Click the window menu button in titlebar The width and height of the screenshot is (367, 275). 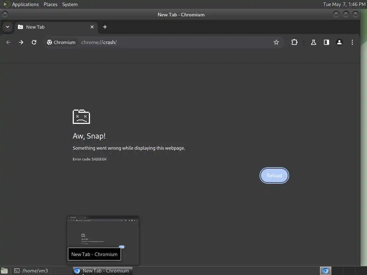point(5,14)
